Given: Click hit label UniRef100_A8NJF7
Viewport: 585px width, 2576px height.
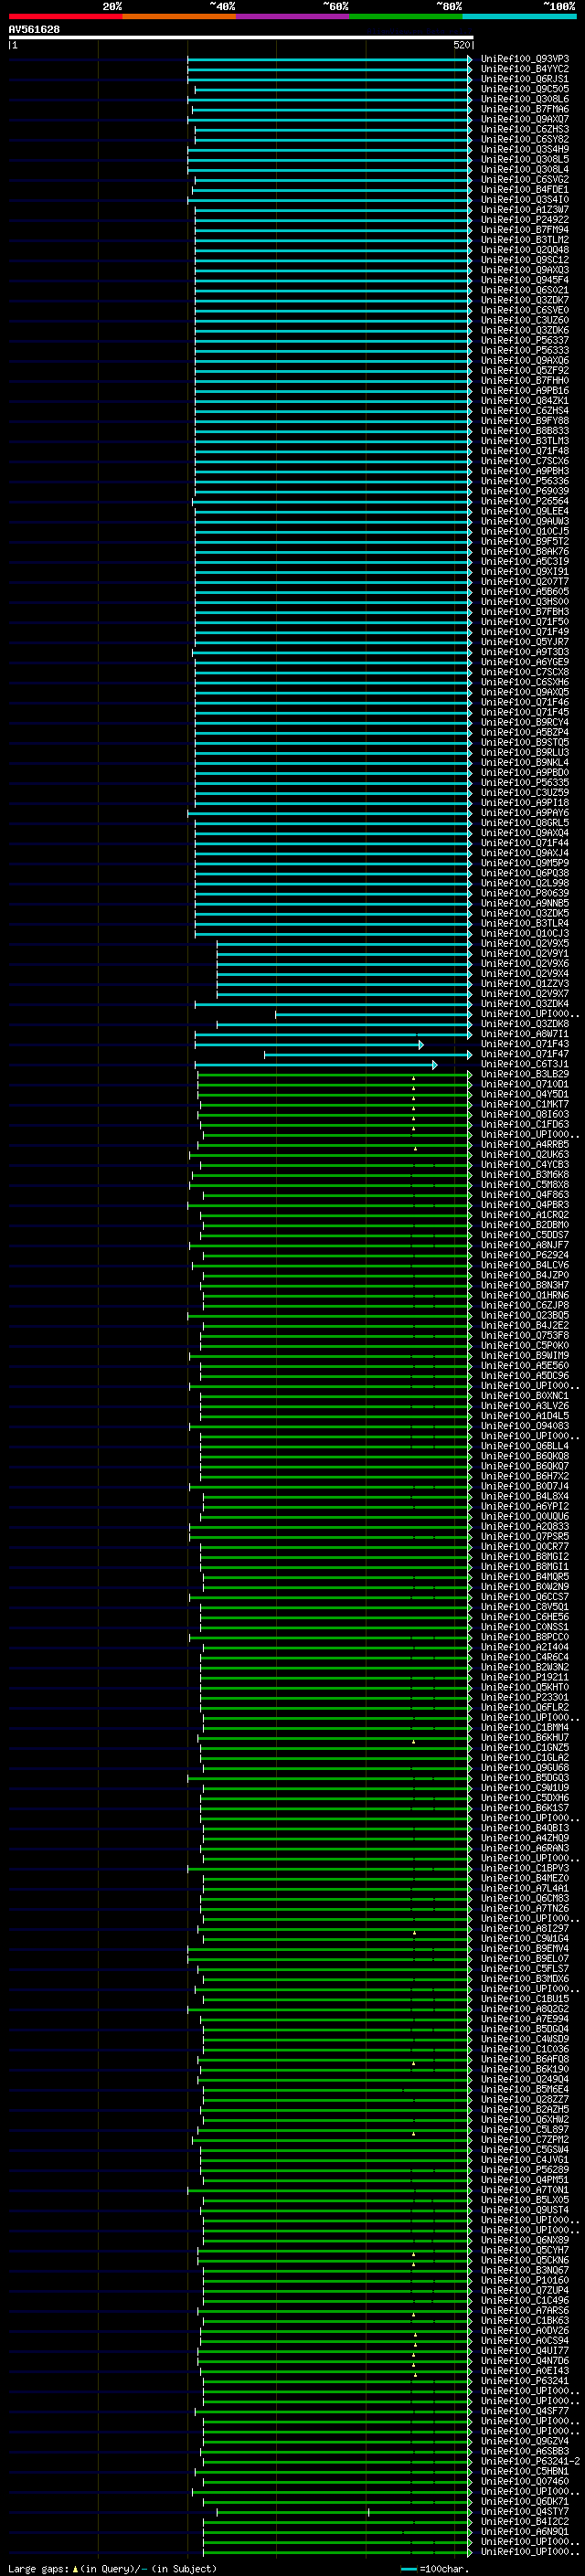Looking at the screenshot, I should [524, 1245].
